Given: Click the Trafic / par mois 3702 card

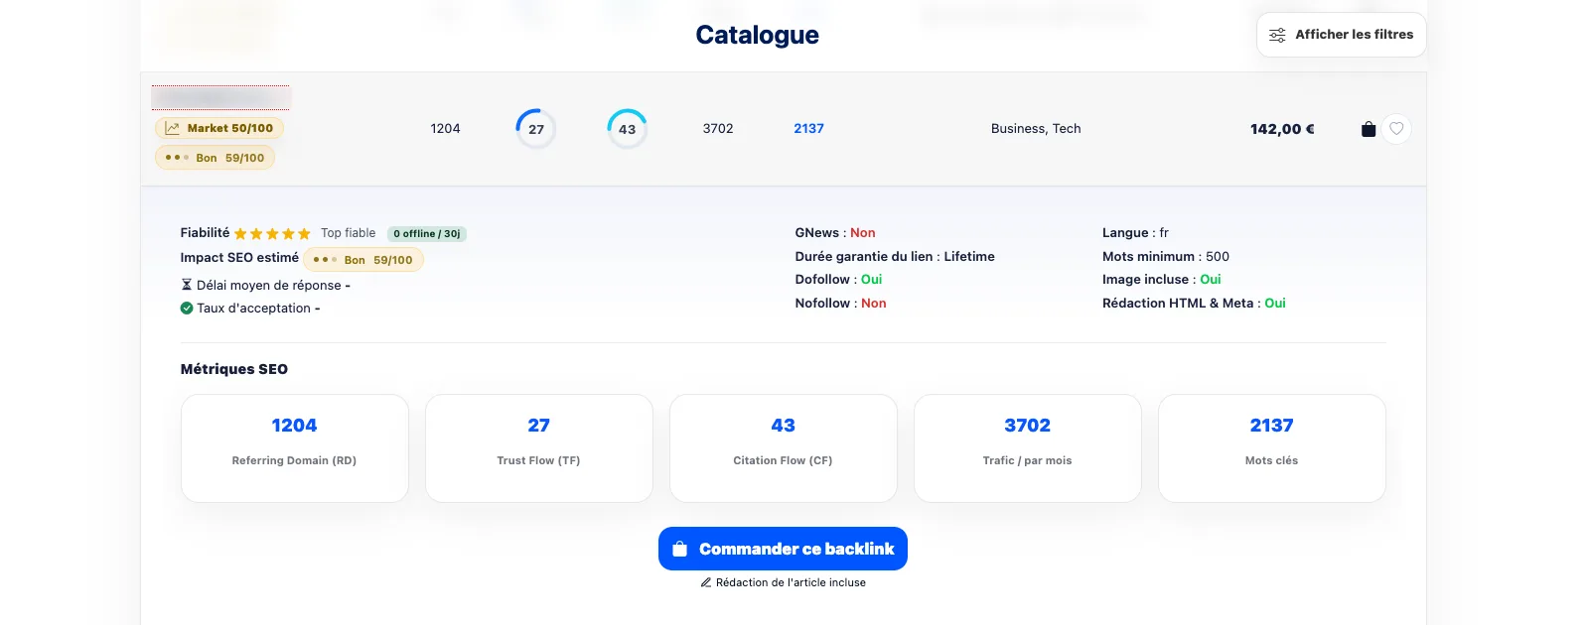Looking at the screenshot, I should (x=1028, y=448).
